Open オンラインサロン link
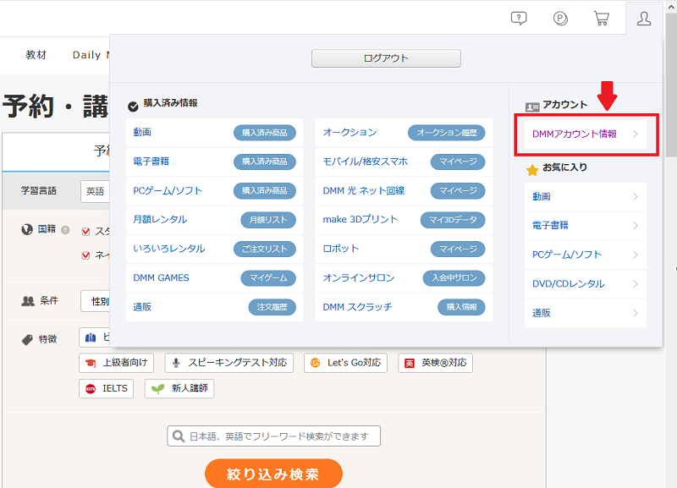This screenshot has width=677, height=488. click(x=359, y=278)
